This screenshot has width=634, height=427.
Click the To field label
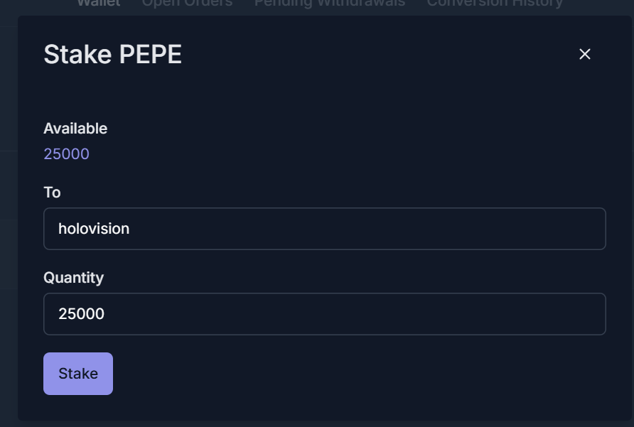point(52,193)
